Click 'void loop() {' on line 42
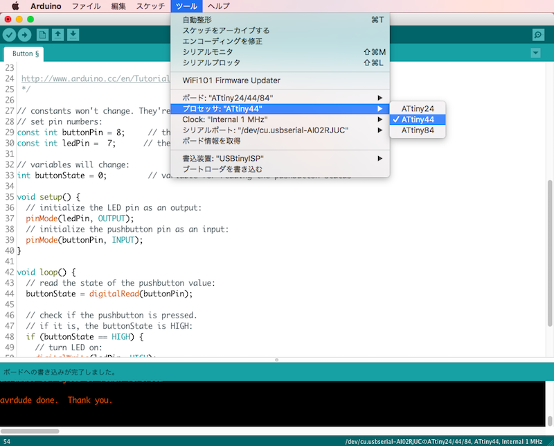The width and height of the screenshot is (554, 446). [46, 272]
